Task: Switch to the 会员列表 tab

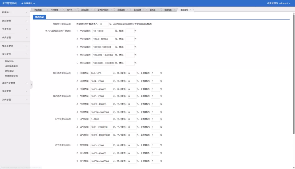Action: (x=168, y=10)
